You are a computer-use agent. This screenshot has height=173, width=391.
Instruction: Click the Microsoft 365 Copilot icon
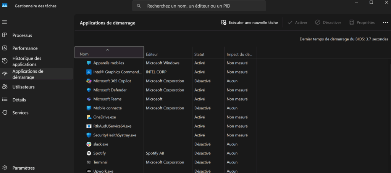point(89,81)
